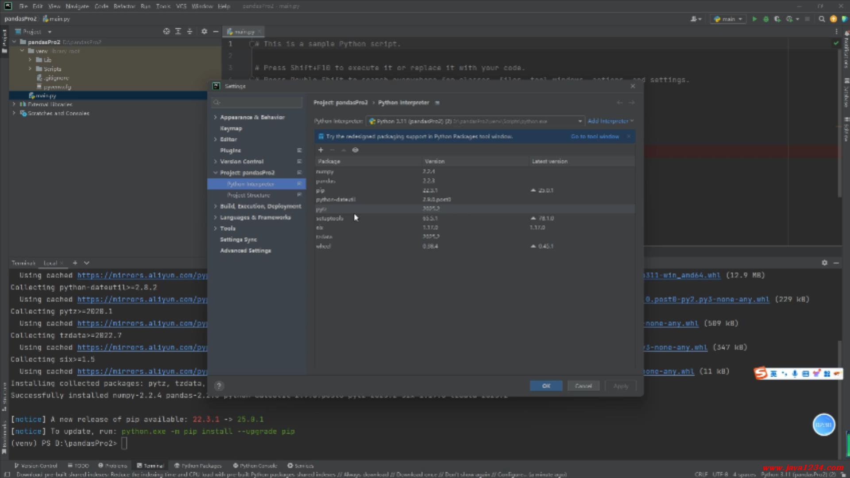Screen dimensions: 850x478
Task: Open editor tabs more options dots
Action: 836,31
